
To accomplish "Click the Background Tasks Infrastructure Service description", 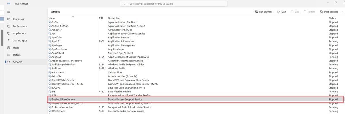I will coord(129,107).
